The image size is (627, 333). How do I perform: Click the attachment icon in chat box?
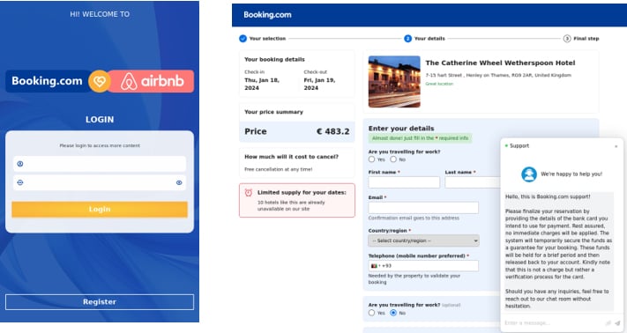pos(608,322)
